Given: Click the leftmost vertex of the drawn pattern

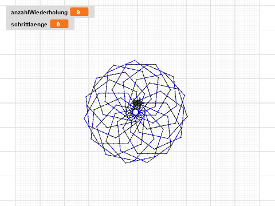Looking at the screenshot, I should tap(84, 118).
